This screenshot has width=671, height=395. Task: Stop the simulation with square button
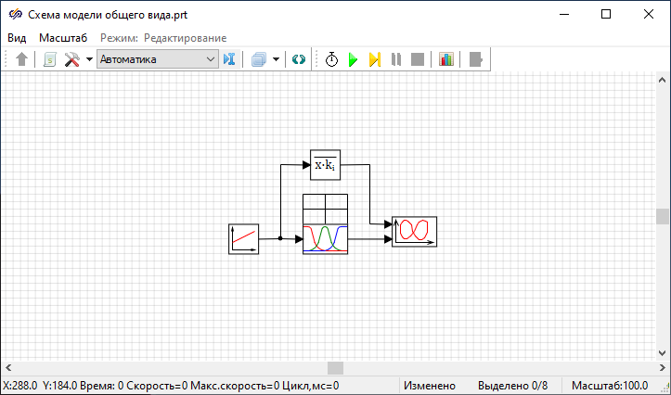click(x=418, y=59)
